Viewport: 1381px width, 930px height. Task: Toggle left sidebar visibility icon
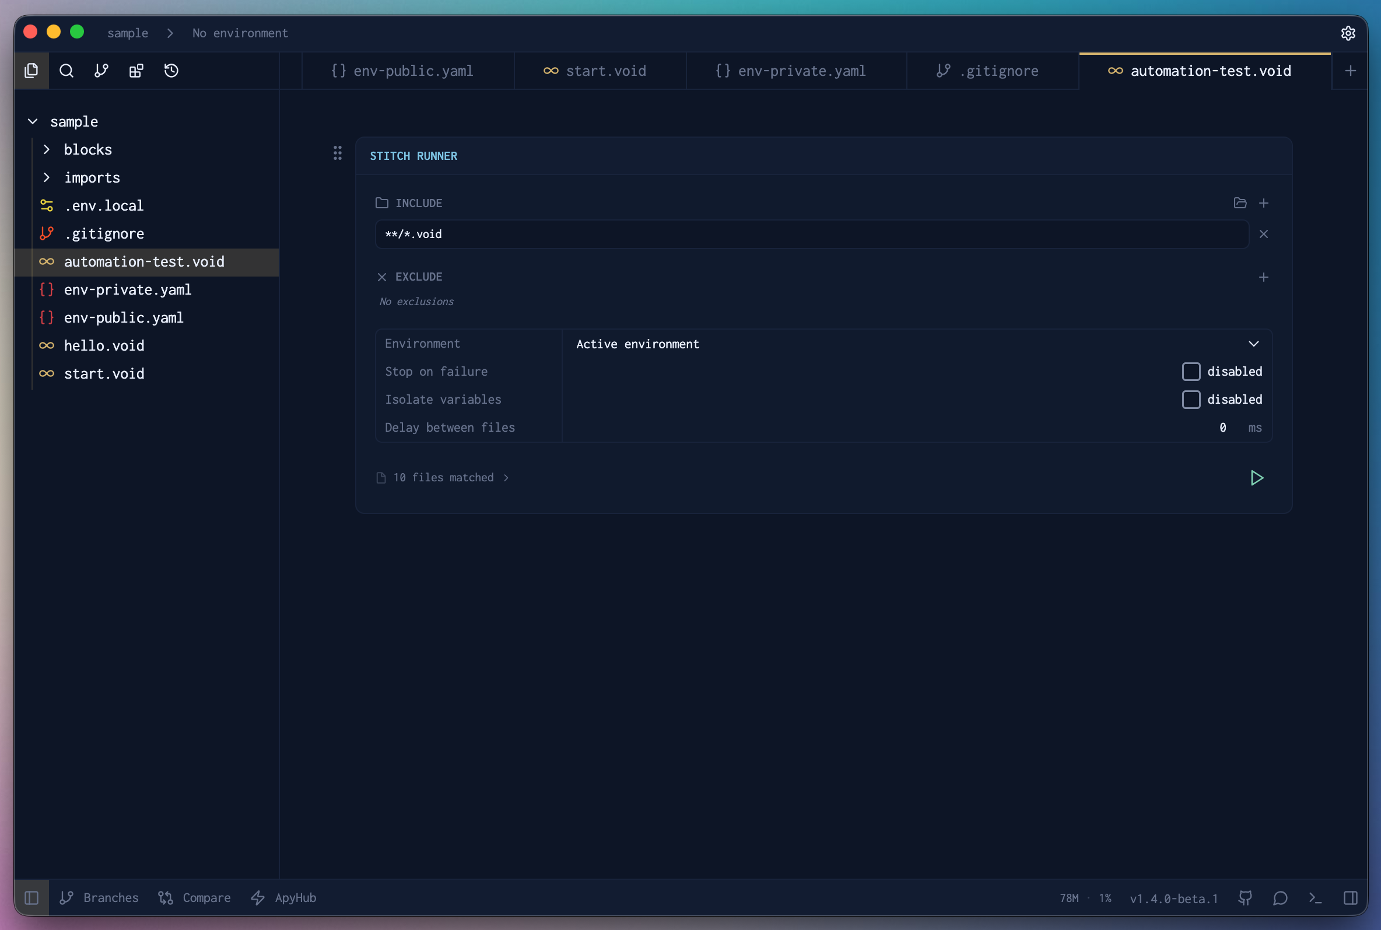point(31,898)
